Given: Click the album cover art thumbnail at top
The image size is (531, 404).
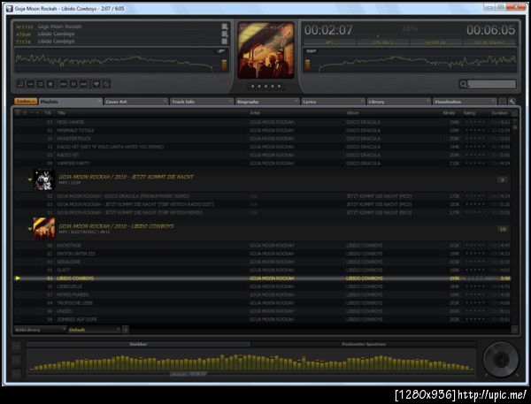Looking at the screenshot, I should (265, 50).
